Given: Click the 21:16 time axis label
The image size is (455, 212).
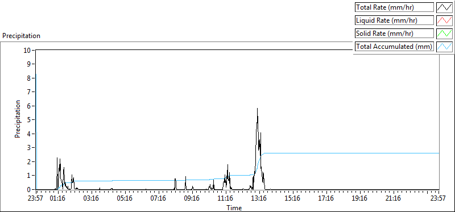Looking at the screenshot, I should click(394, 199).
